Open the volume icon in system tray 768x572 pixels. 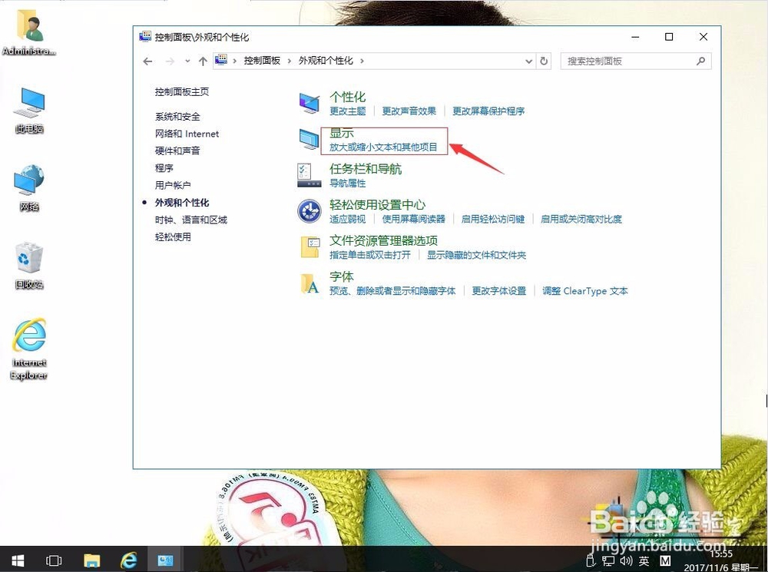point(626,560)
